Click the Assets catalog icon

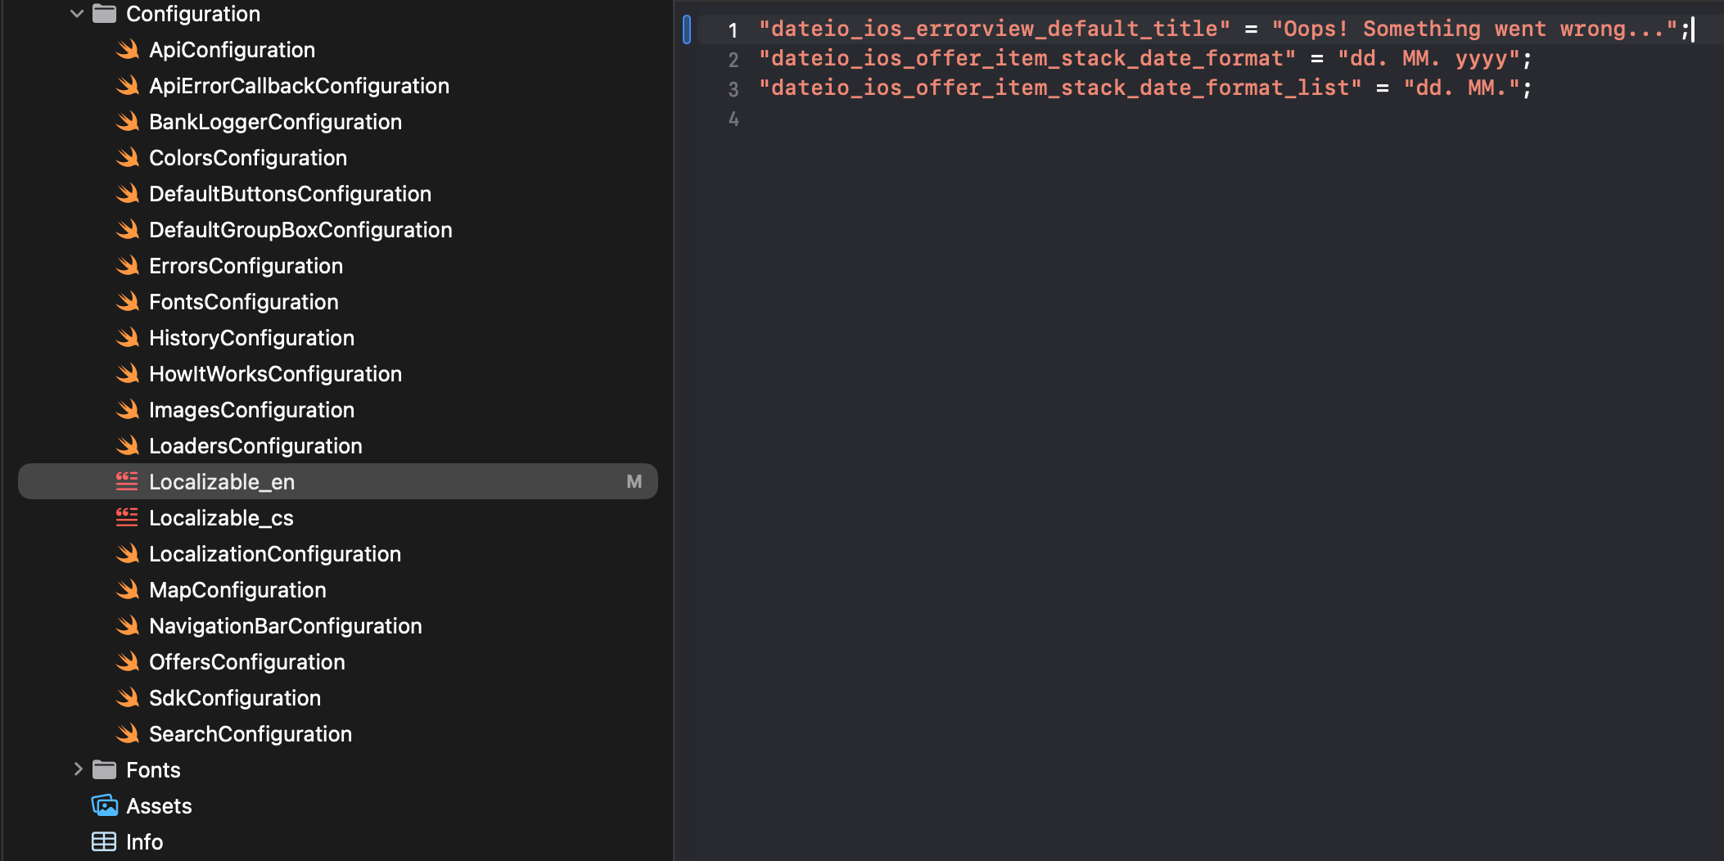(104, 806)
